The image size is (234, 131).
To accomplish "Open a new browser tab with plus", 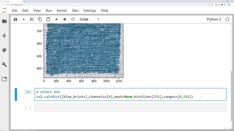I will click(x=24, y=1).
